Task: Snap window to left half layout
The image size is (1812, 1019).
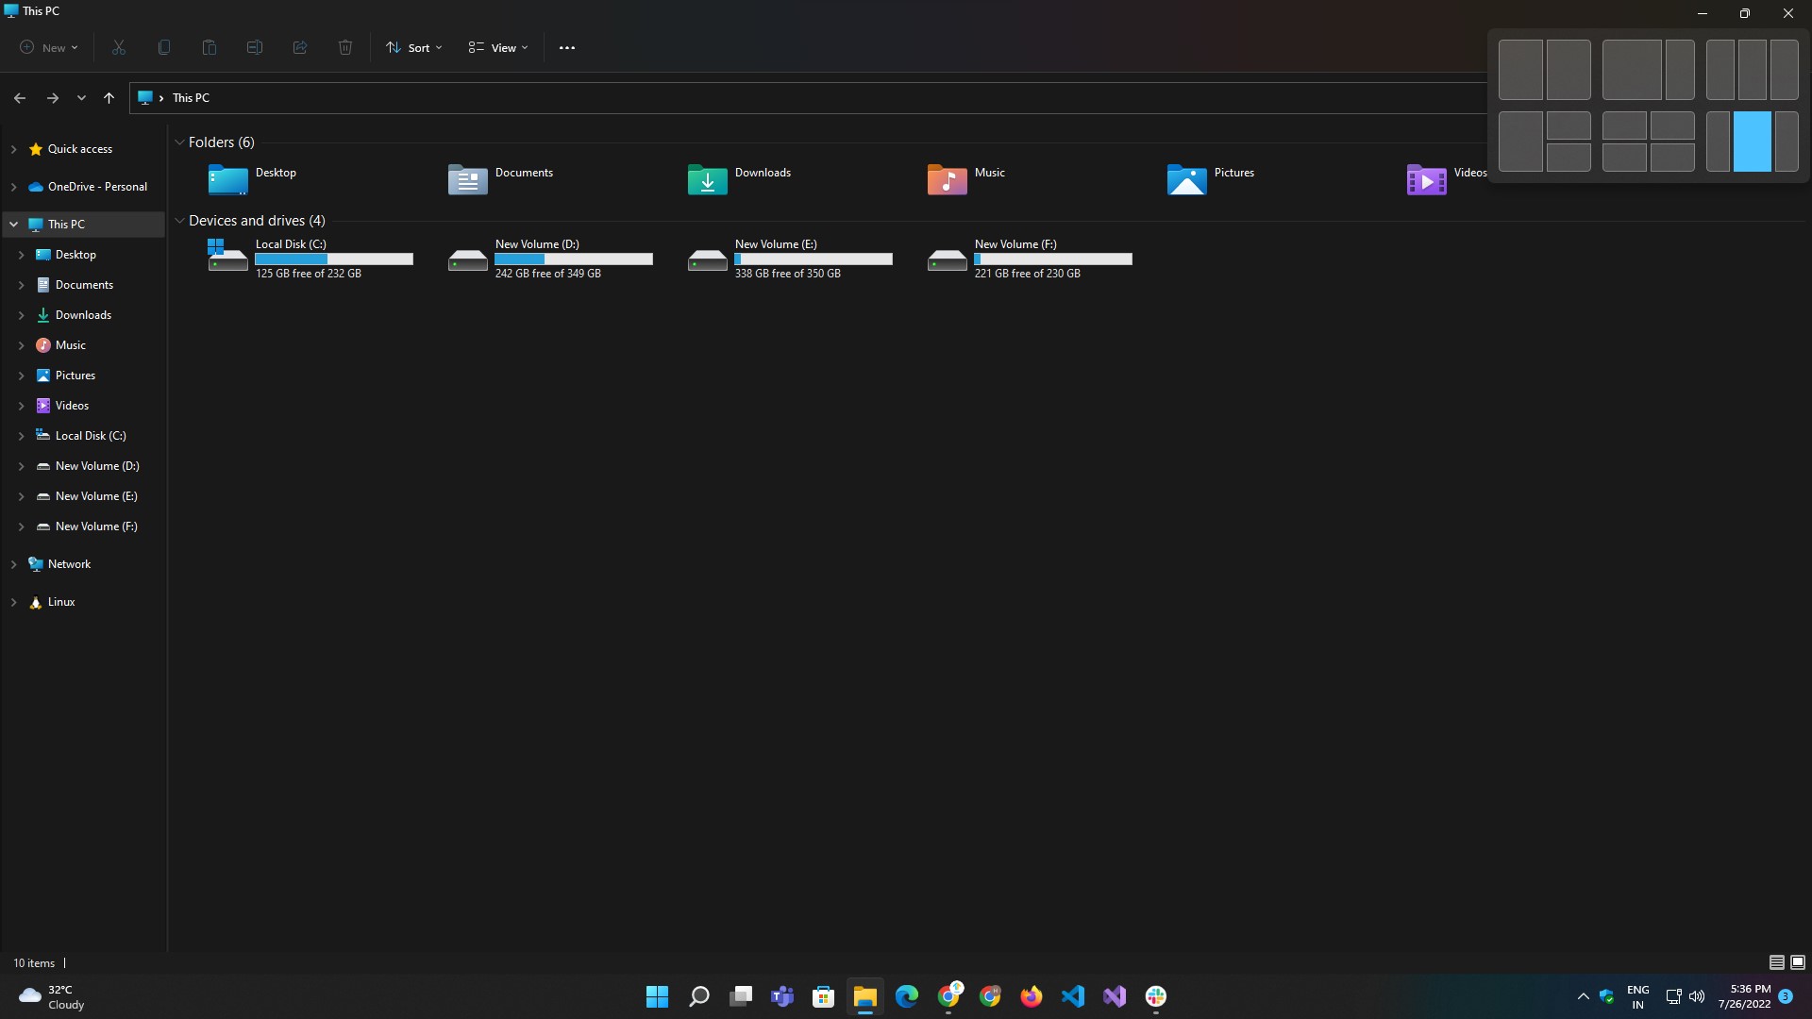Action: tap(1520, 70)
